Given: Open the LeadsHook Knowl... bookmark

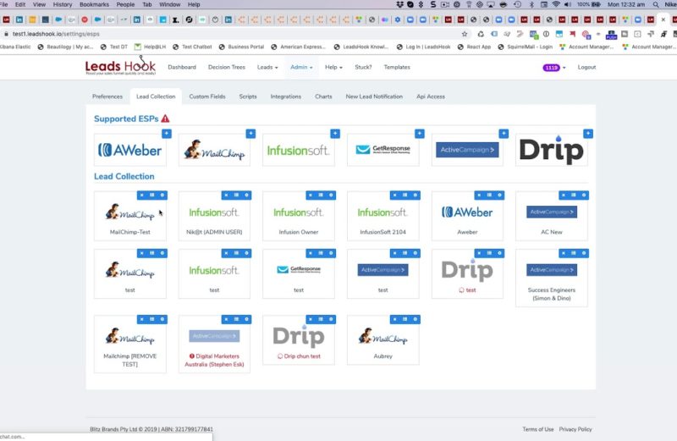Looking at the screenshot, I should point(361,47).
